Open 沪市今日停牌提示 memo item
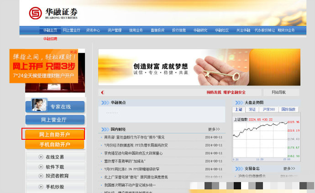This screenshot has height=193, width=315. pos(252,176)
